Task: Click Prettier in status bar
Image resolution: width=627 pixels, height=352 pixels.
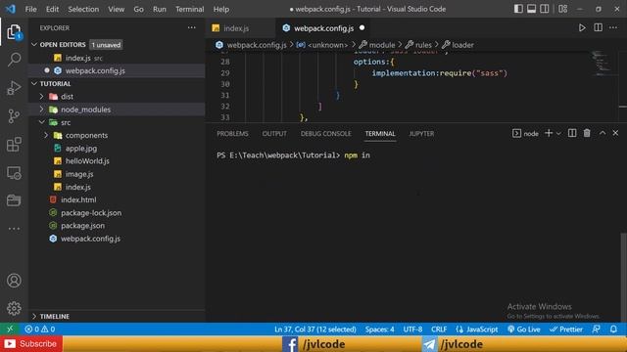Action: [566, 330]
